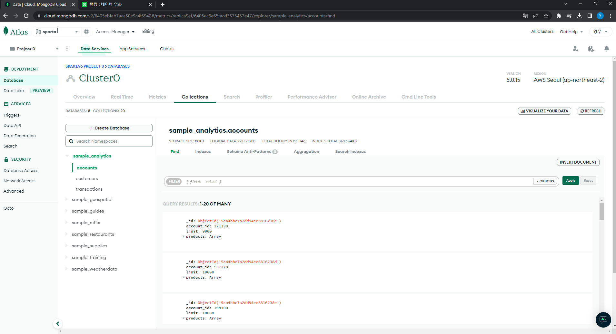Screen dimensions: 616x334
Task: Open the alerts bell icon
Action: (607, 49)
